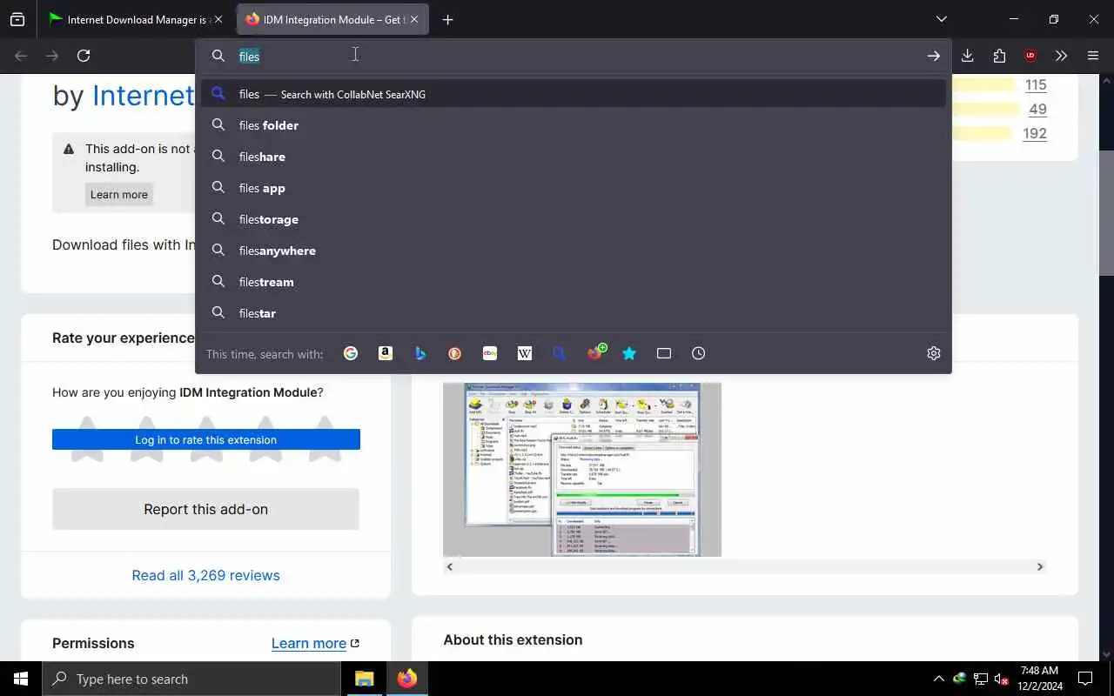Open Firefox View pinned icon

17,19
